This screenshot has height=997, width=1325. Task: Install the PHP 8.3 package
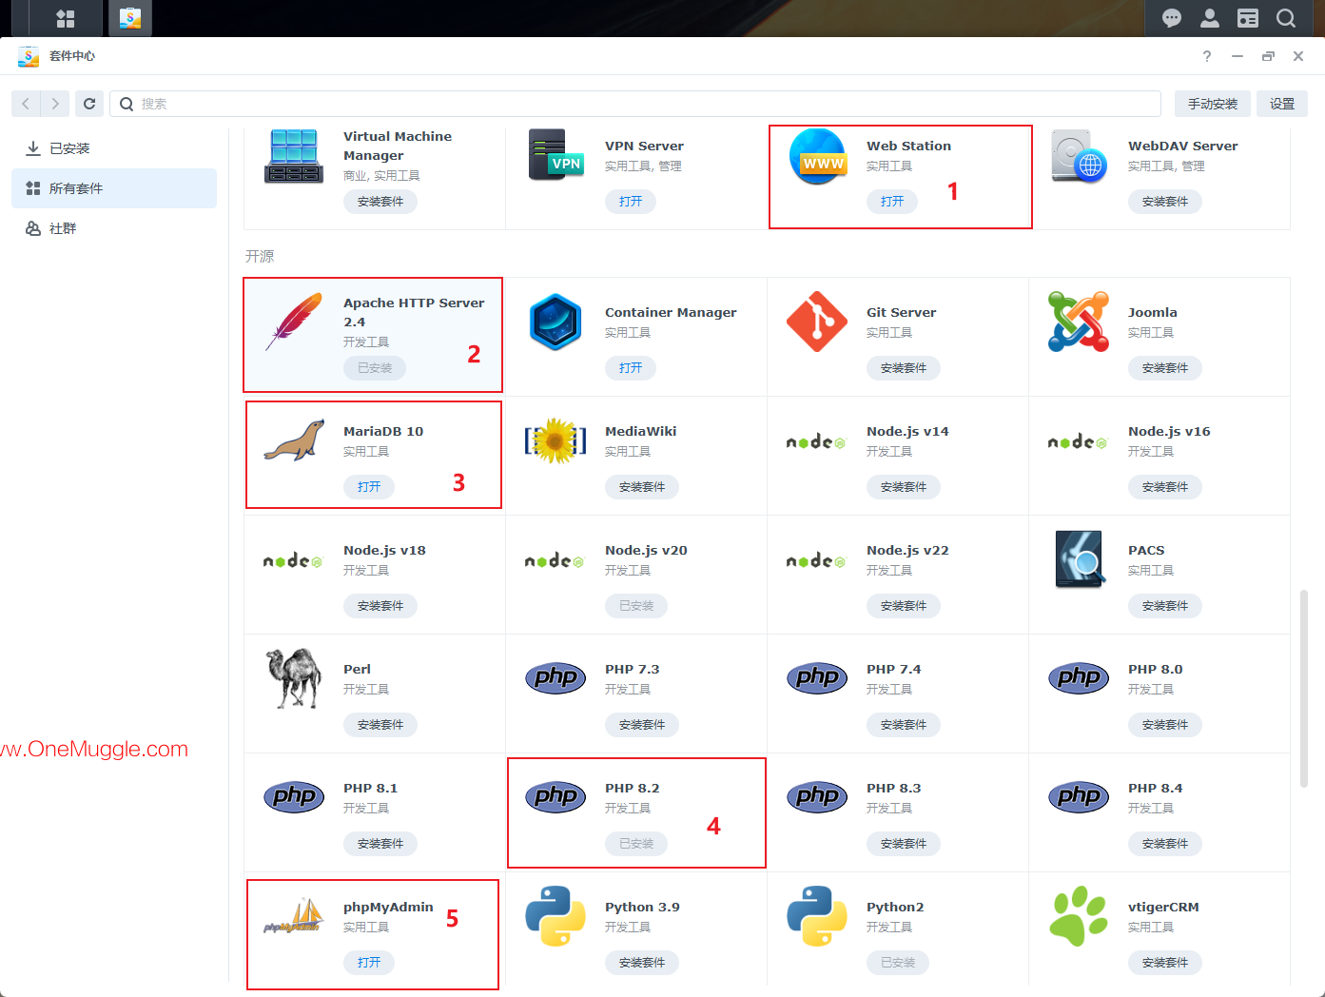pos(904,844)
